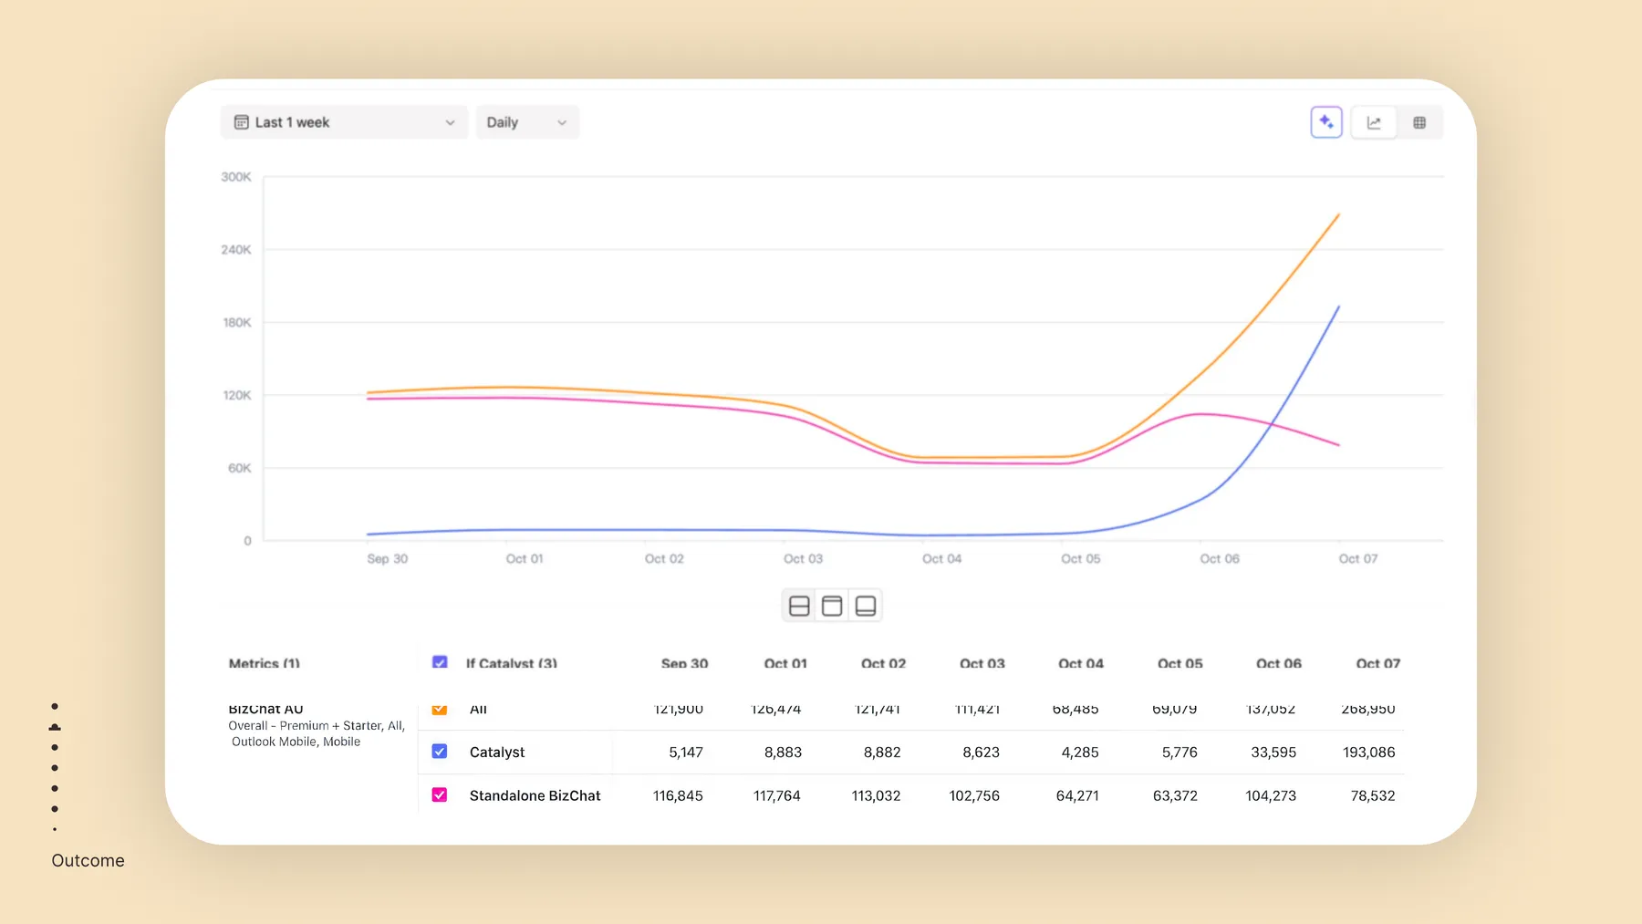Click the Catalyst value 4,285
The height and width of the screenshot is (924, 1642).
[1080, 753]
